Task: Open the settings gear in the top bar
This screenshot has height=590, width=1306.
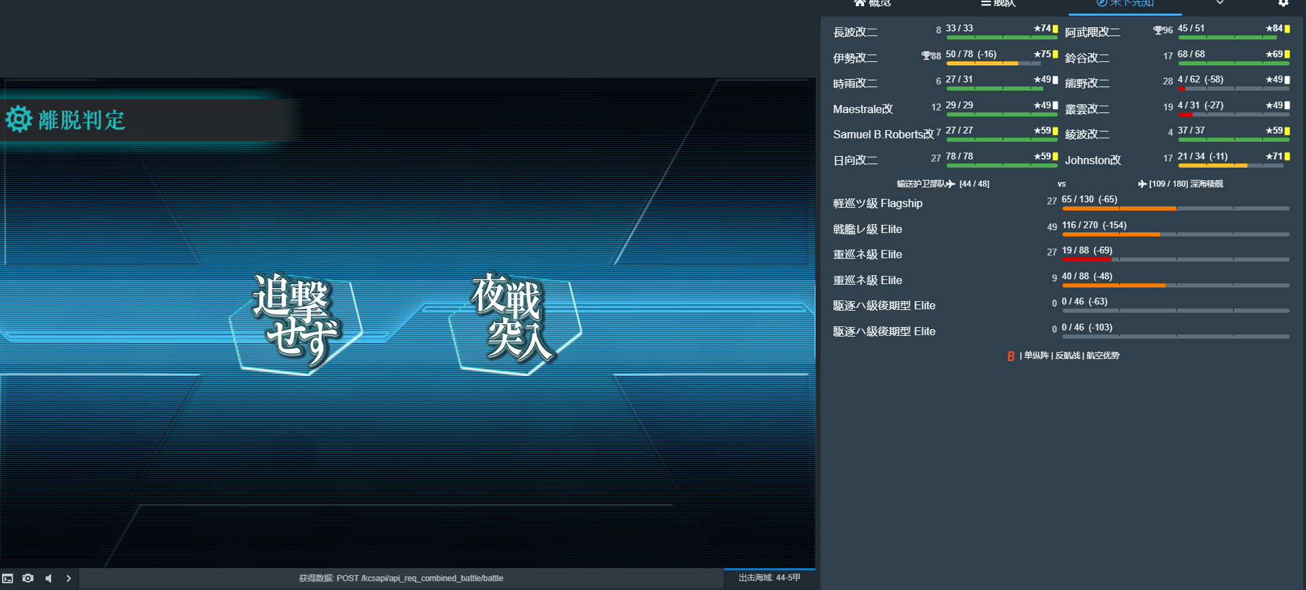Action: coord(1283,3)
